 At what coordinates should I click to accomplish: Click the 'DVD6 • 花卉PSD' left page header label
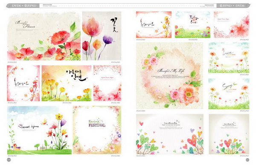click(x=24, y=6)
